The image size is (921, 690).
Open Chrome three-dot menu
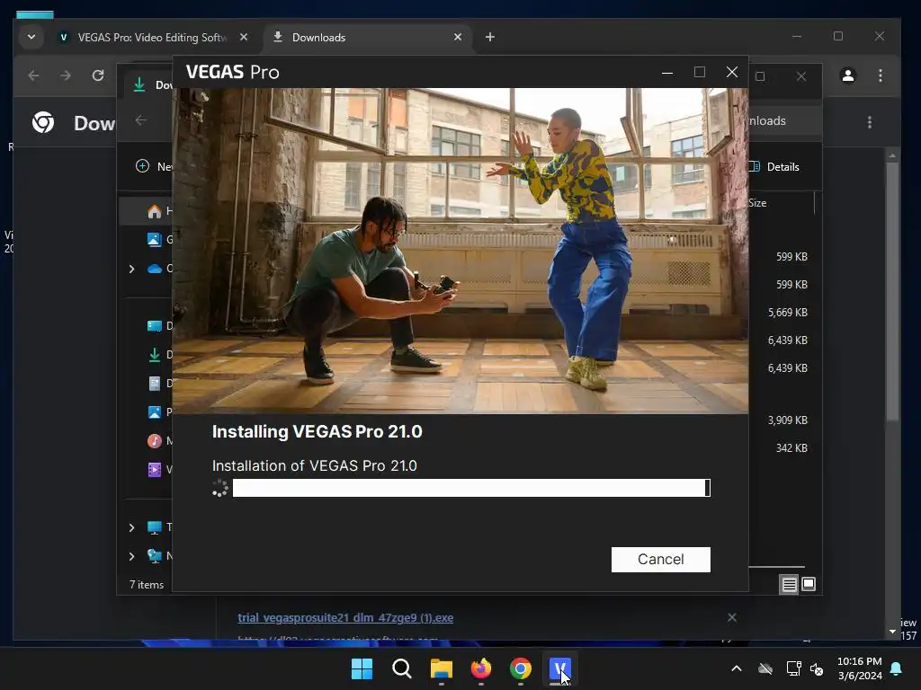pyautogui.click(x=880, y=75)
